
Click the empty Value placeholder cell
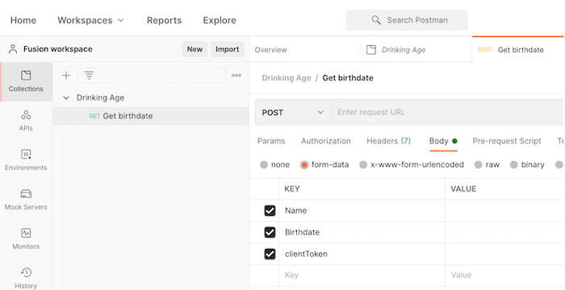click(x=504, y=275)
